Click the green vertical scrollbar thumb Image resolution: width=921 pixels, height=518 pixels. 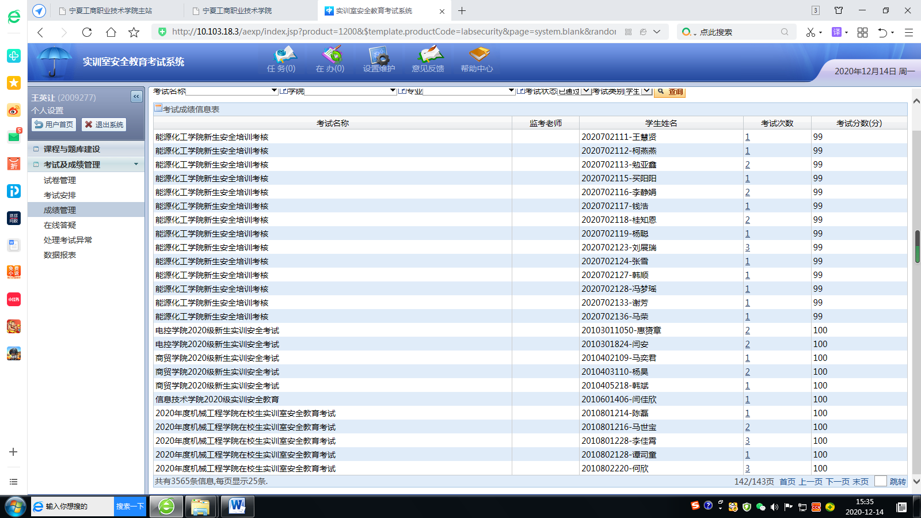[917, 246]
